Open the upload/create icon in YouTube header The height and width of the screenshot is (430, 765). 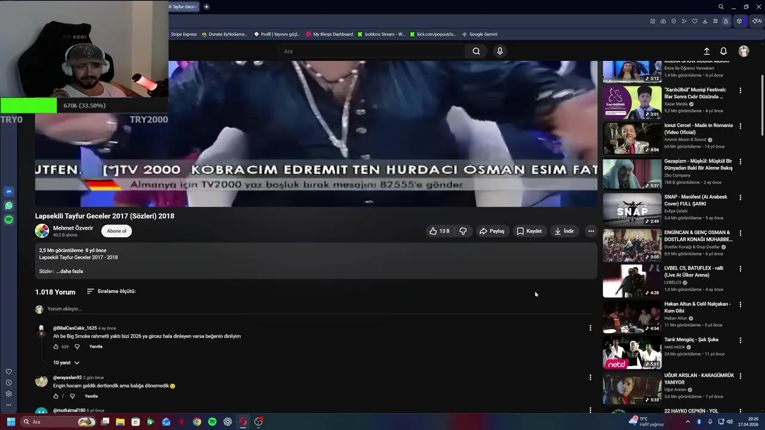pos(706,51)
